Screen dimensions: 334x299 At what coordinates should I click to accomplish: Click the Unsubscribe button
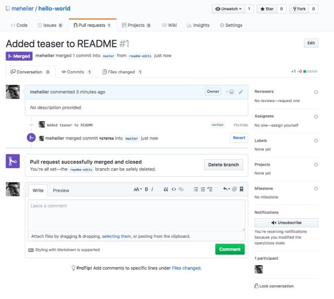[286, 223]
